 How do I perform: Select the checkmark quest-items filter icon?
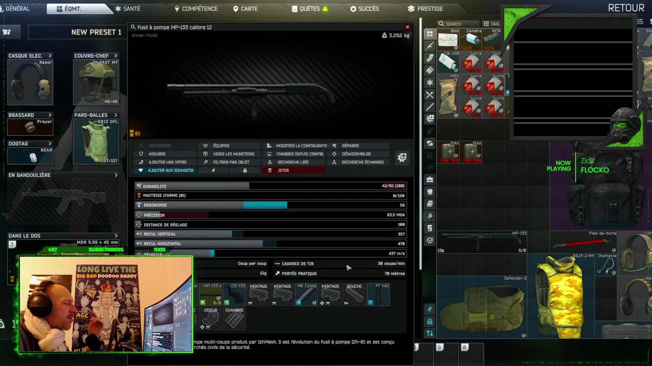430,240
